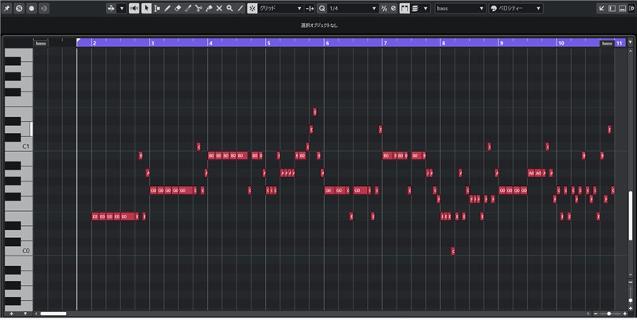Click bar 8 in the ruler

pos(444,43)
